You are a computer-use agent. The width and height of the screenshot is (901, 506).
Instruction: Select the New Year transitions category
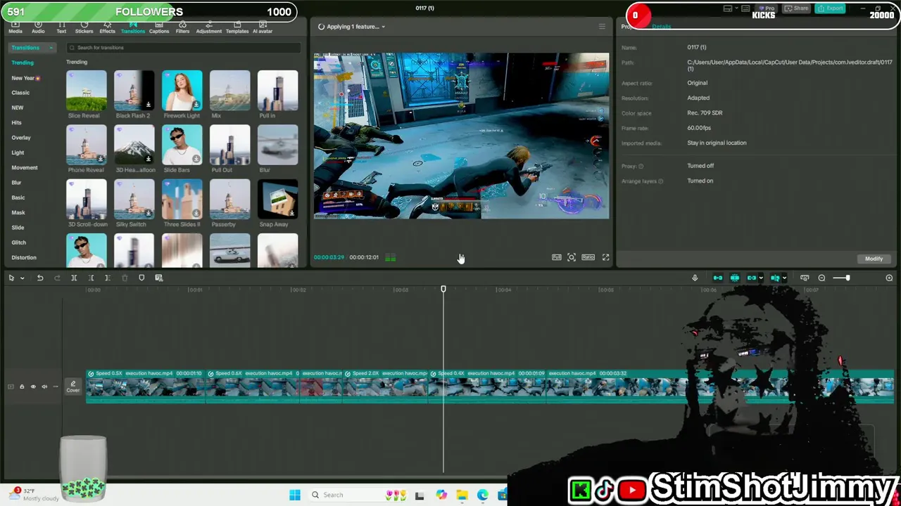coord(25,78)
